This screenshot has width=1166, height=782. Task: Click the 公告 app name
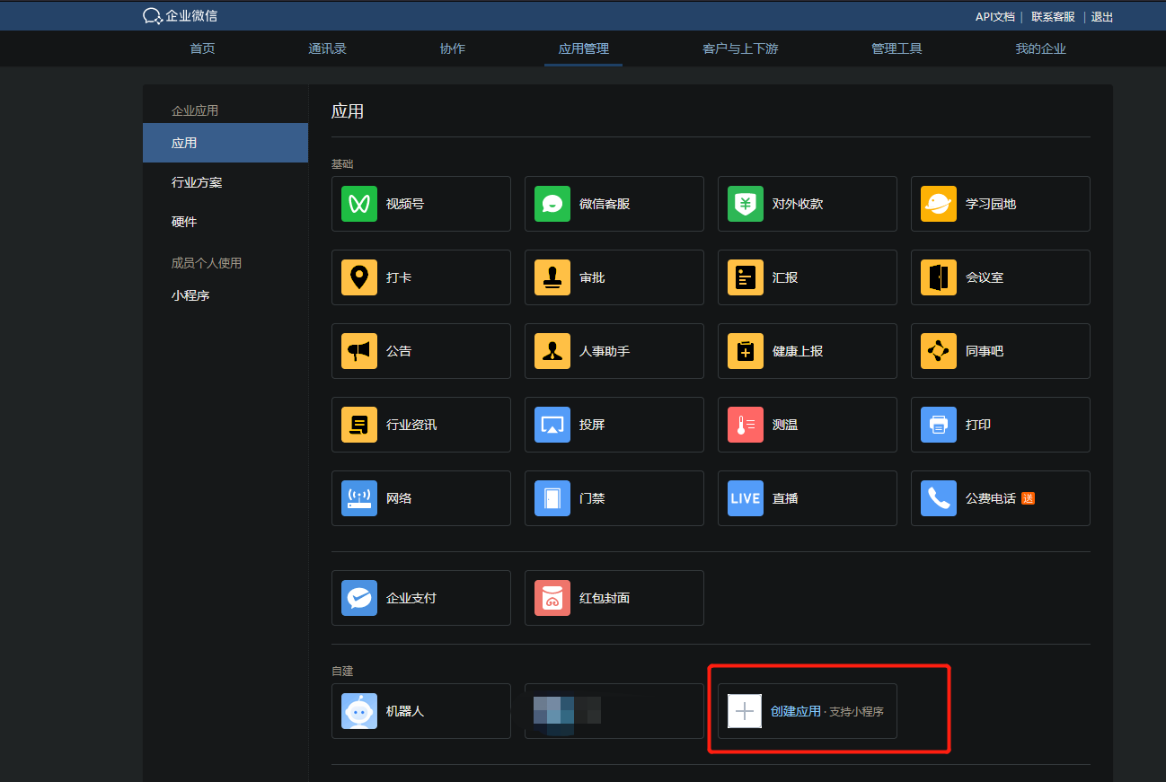(x=399, y=351)
